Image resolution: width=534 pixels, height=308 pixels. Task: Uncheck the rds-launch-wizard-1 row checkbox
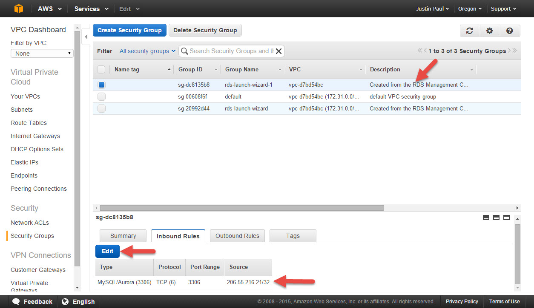point(101,85)
